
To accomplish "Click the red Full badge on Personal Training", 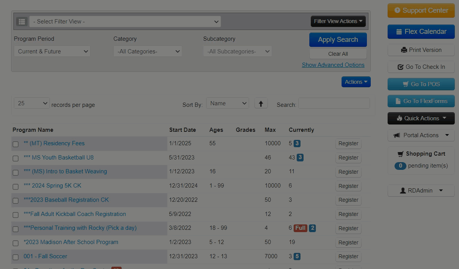I will [x=300, y=228].
